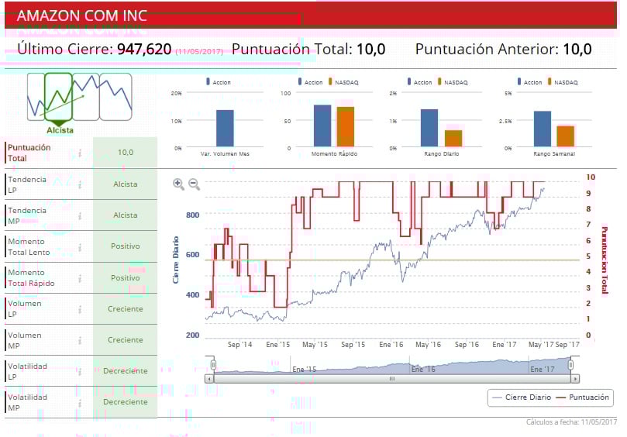Click the Sep '14 x-axis label
The height and width of the screenshot is (437, 627).
point(240,345)
